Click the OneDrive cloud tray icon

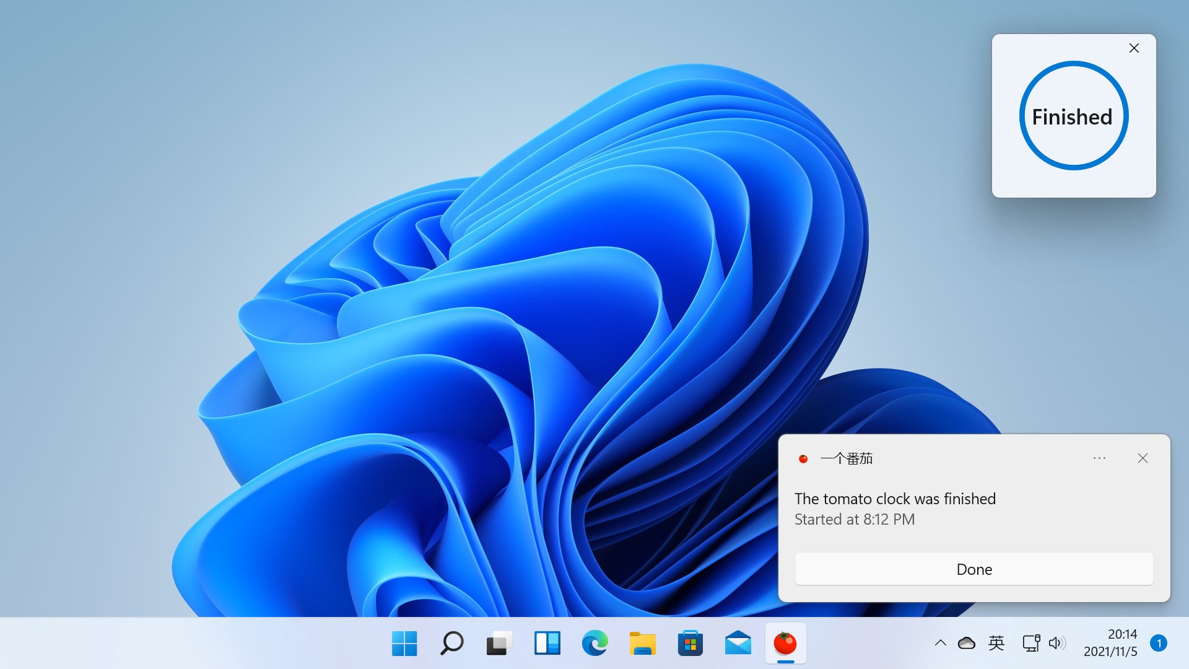[966, 644]
